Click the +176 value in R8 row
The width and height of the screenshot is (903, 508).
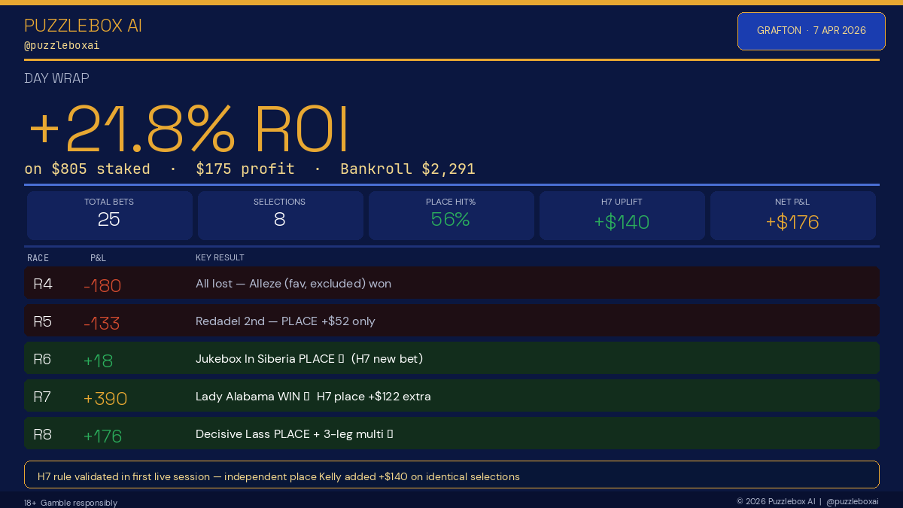click(x=102, y=436)
